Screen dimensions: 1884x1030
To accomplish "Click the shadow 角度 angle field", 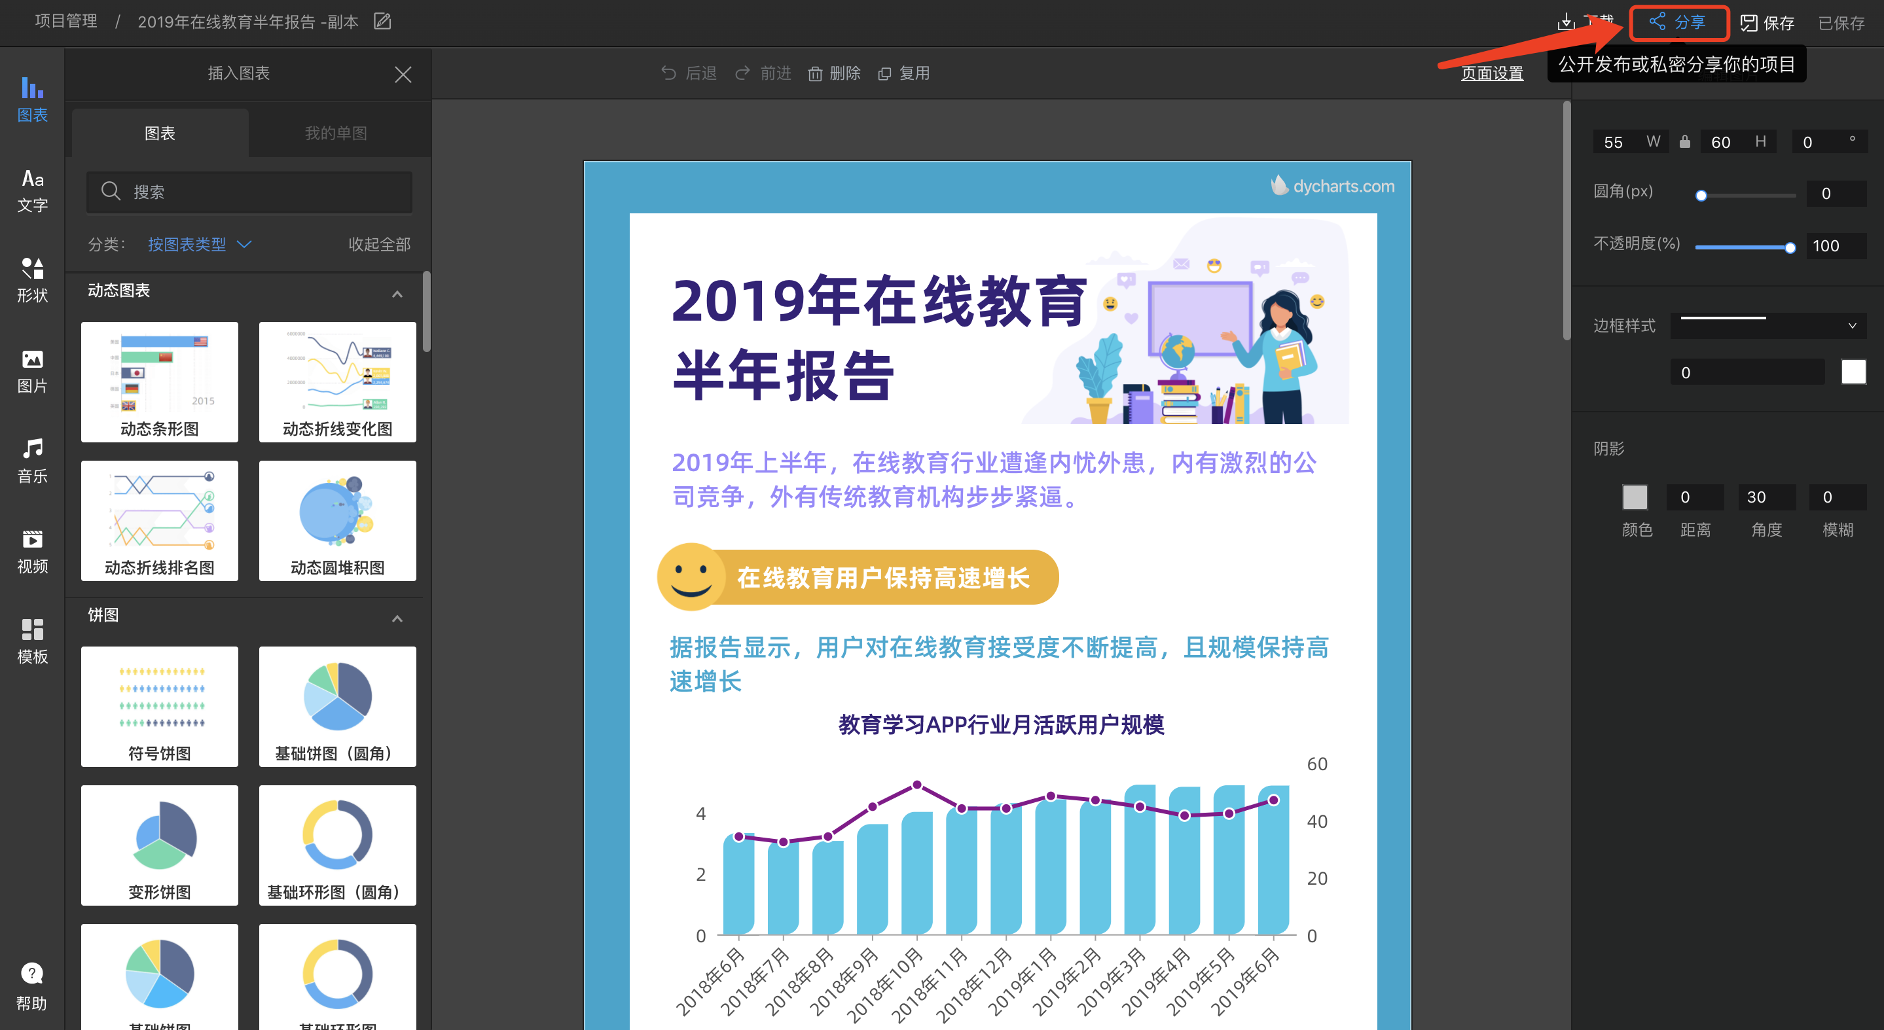I will coord(1766,497).
